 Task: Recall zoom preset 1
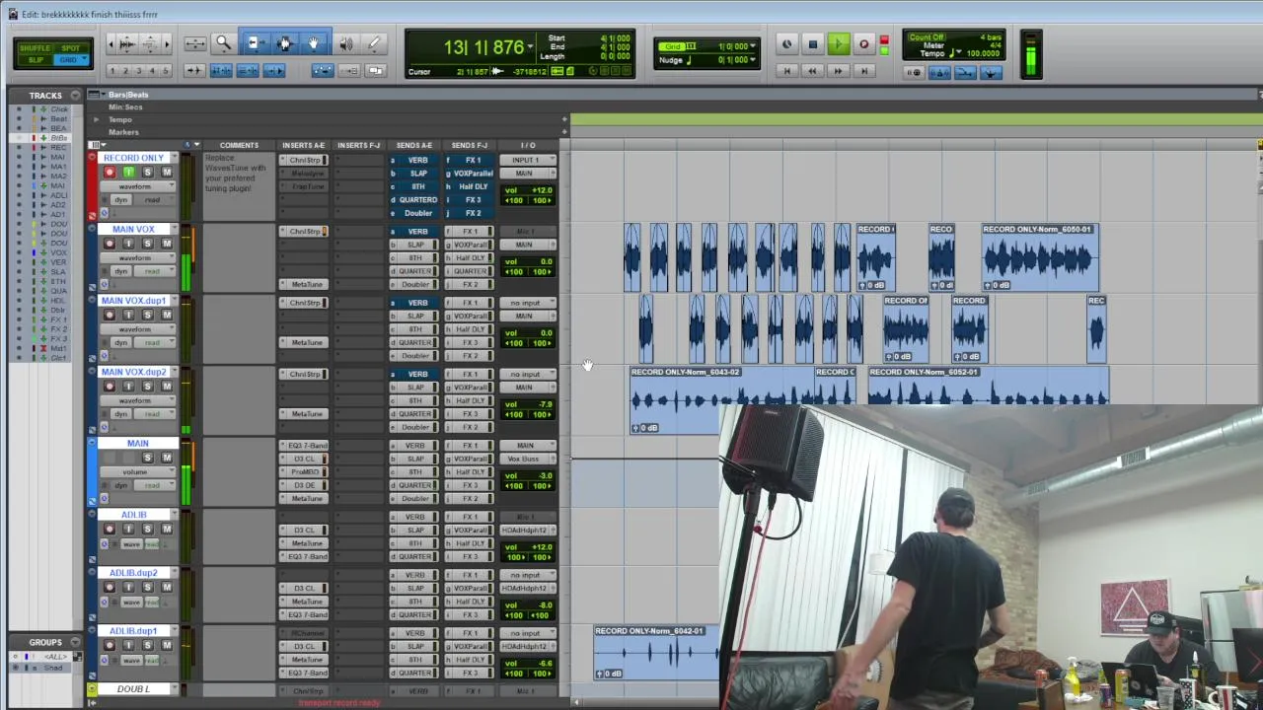tap(111, 71)
